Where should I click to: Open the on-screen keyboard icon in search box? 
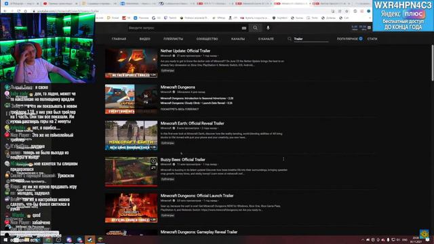tap(244, 28)
